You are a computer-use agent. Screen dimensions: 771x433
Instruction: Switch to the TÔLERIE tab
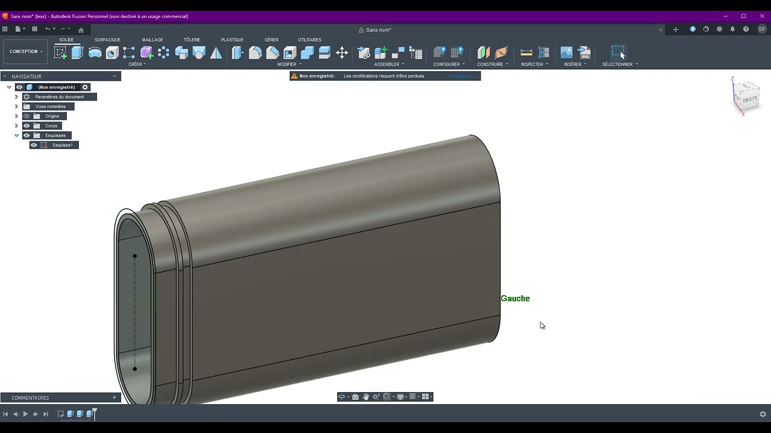(x=192, y=40)
